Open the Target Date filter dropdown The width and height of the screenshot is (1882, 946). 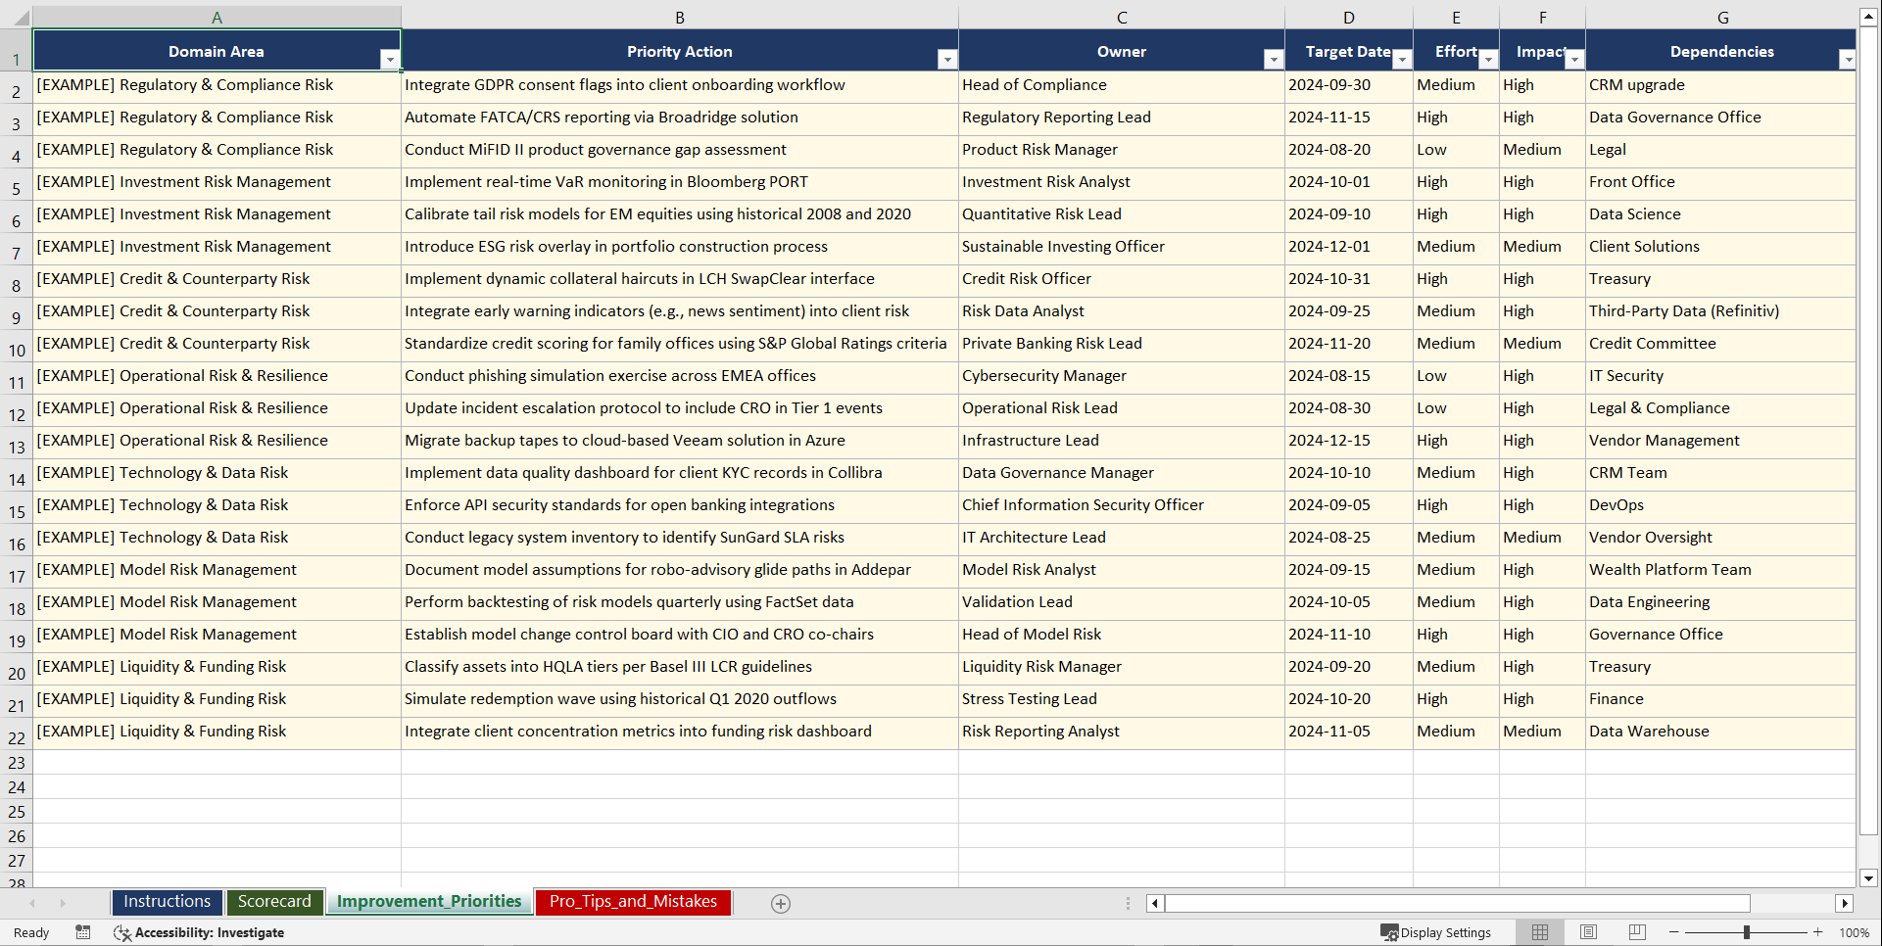[x=1402, y=59]
